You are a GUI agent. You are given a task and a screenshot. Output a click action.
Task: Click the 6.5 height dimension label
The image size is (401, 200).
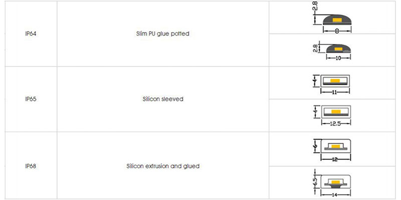click(x=315, y=182)
